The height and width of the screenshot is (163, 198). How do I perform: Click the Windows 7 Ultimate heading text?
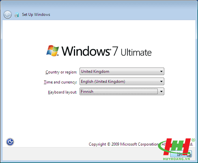click(107, 51)
